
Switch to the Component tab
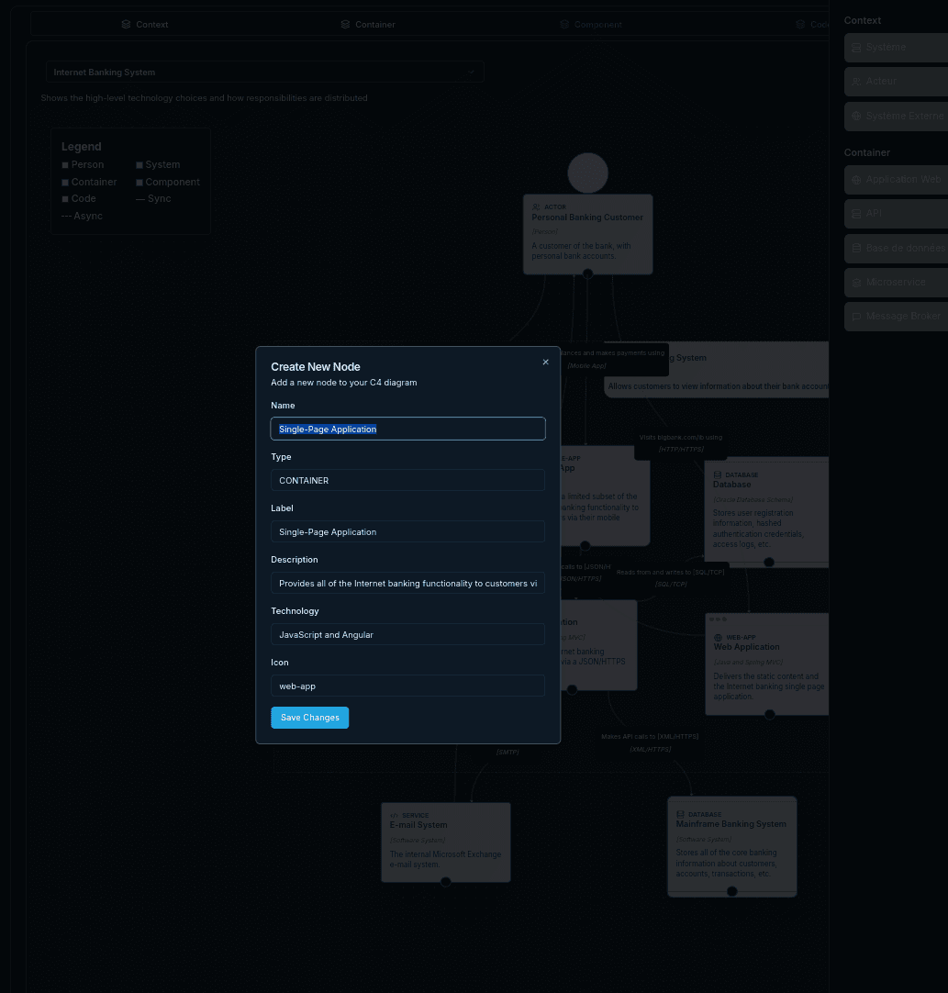pos(591,24)
